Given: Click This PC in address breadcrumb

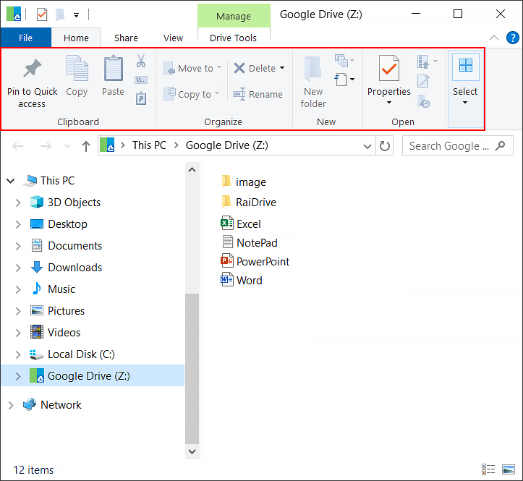Looking at the screenshot, I should pyautogui.click(x=149, y=145).
